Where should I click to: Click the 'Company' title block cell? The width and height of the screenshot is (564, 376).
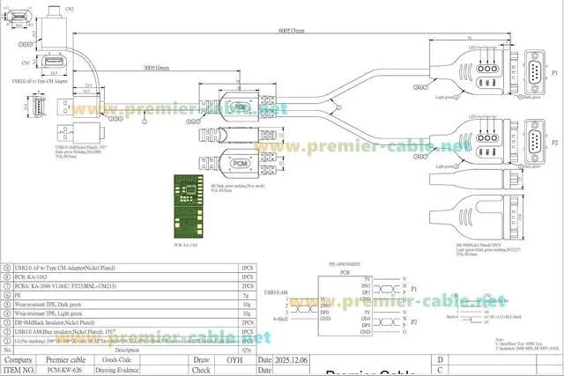[19, 360]
